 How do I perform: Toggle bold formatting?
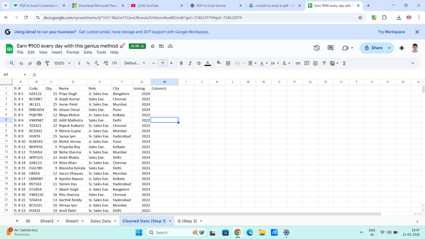tap(181, 63)
